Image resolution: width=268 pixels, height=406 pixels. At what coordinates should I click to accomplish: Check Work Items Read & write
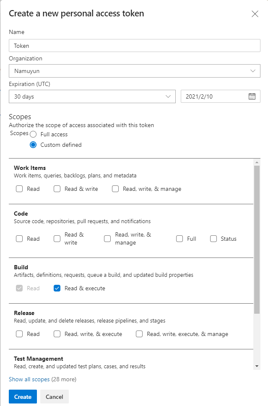[57, 189]
